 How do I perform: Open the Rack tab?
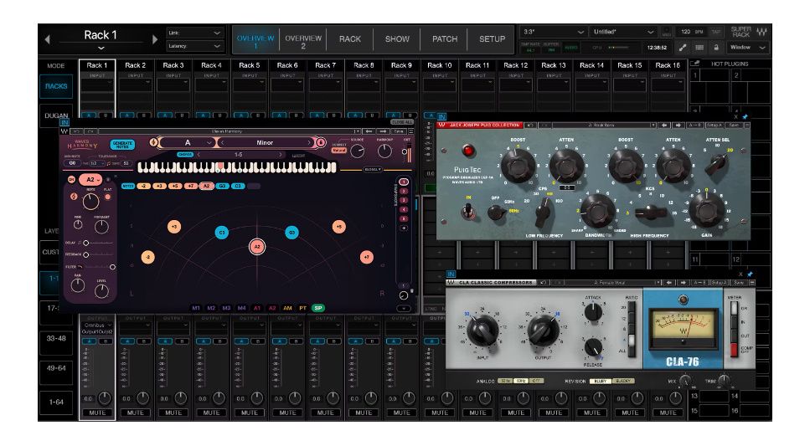(350, 39)
